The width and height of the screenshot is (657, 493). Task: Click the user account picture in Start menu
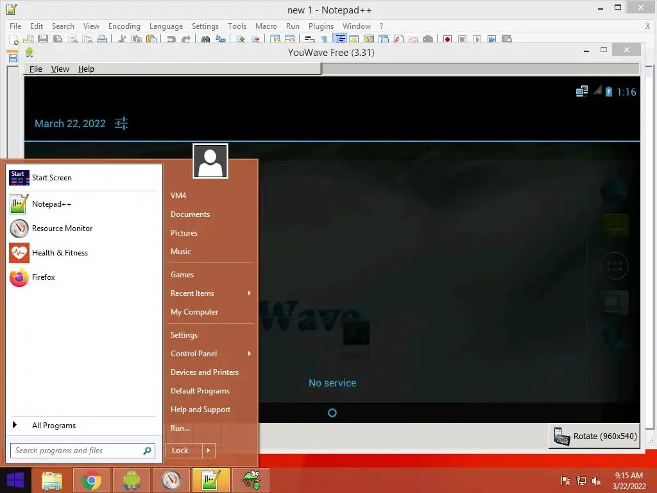tap(210, 161)
